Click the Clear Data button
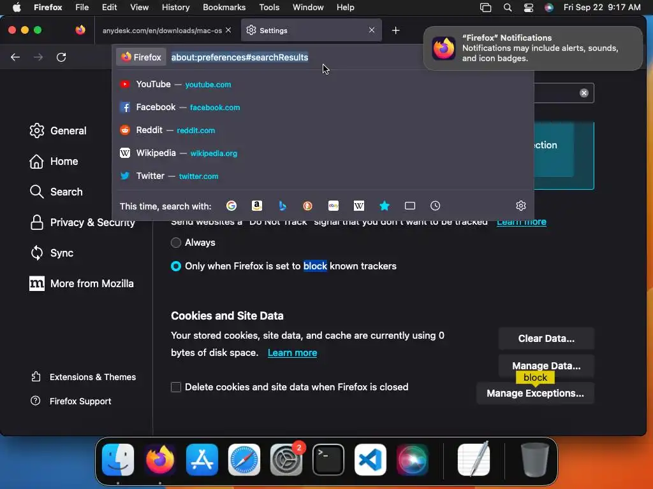Viewport: 653px width, 489px height. tap(546, 339)
